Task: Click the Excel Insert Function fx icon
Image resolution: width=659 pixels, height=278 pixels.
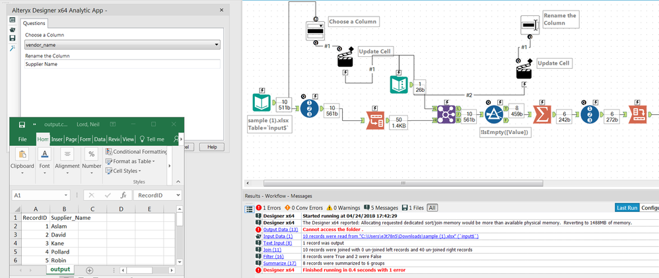Action: pyautogui.click(x=123, y=195)
